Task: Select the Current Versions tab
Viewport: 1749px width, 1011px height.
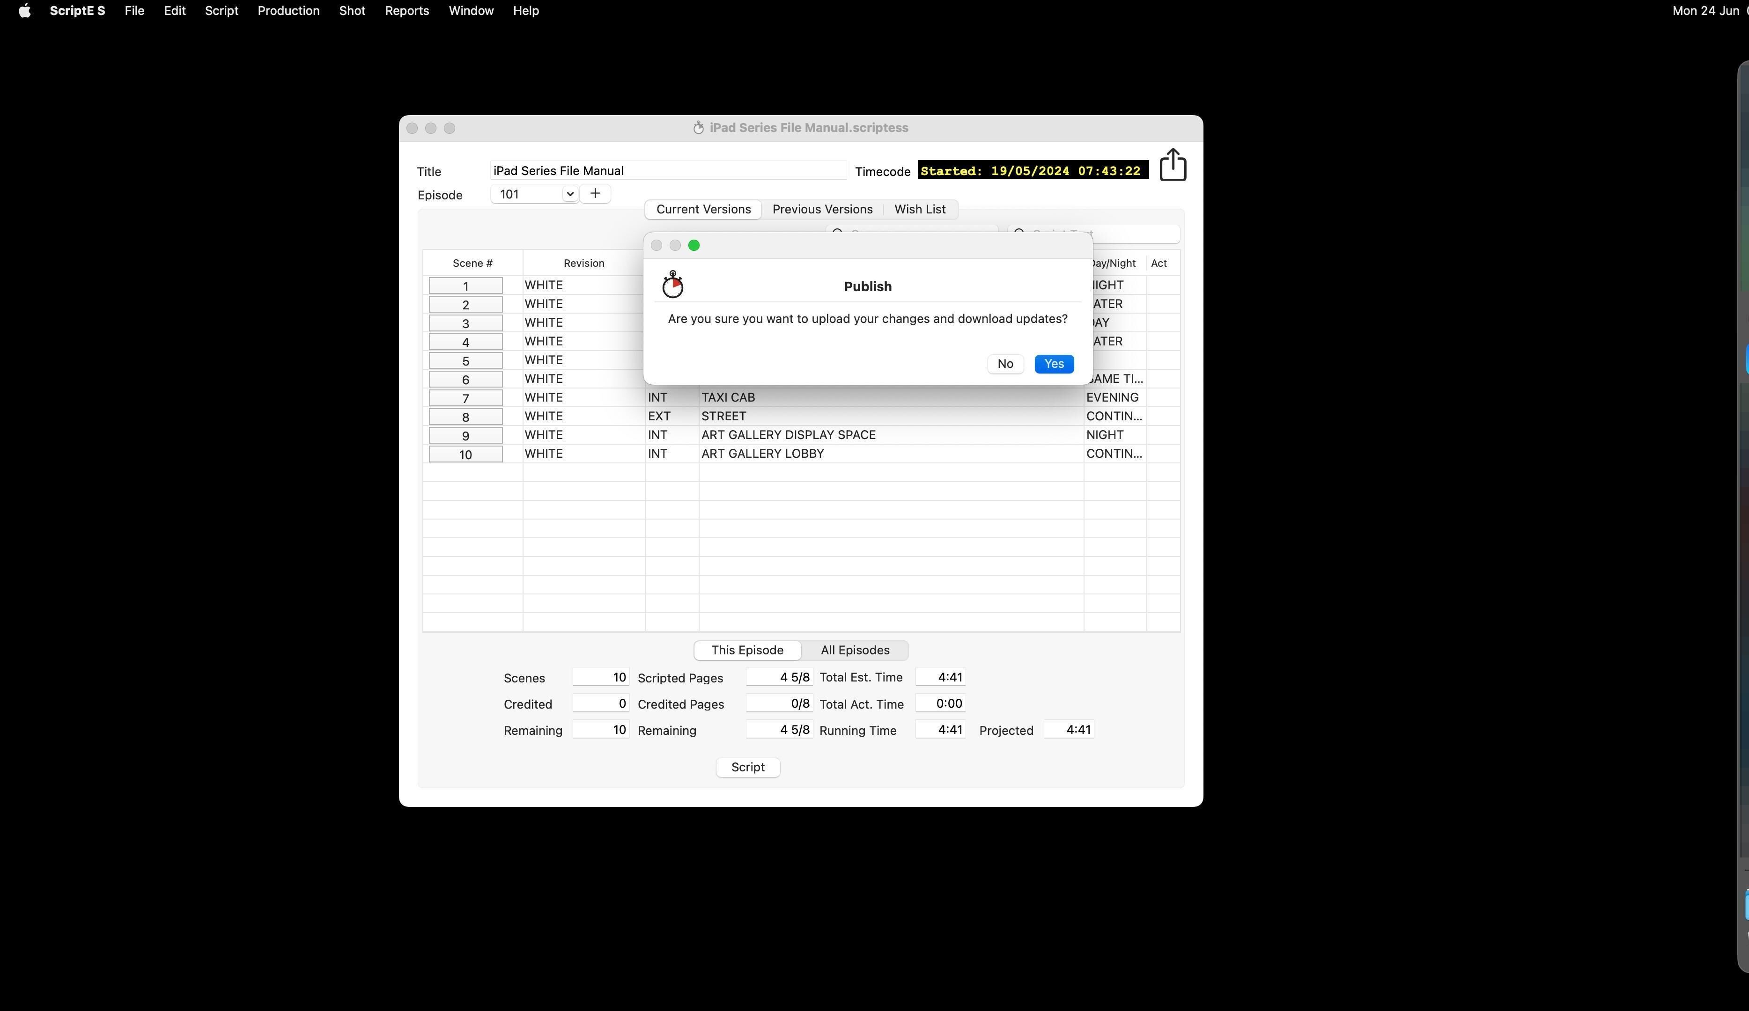Action: [x=703, y=209]
